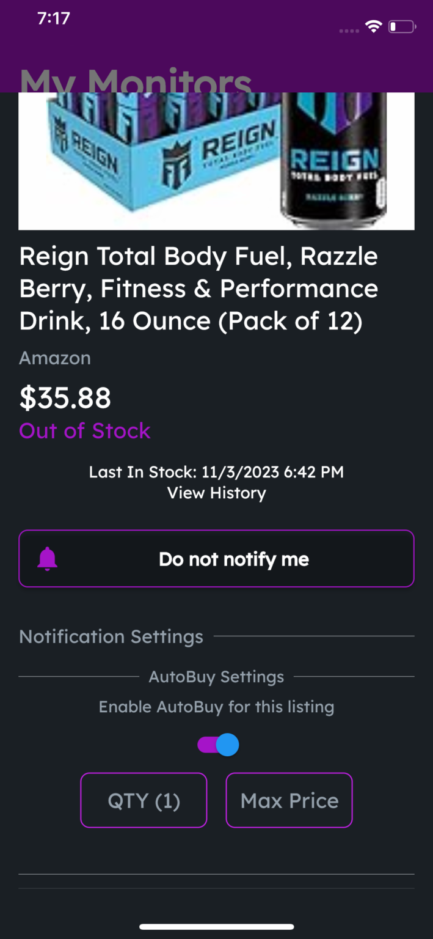Open the View History link

pyautogui.click(x=216, y=493)
